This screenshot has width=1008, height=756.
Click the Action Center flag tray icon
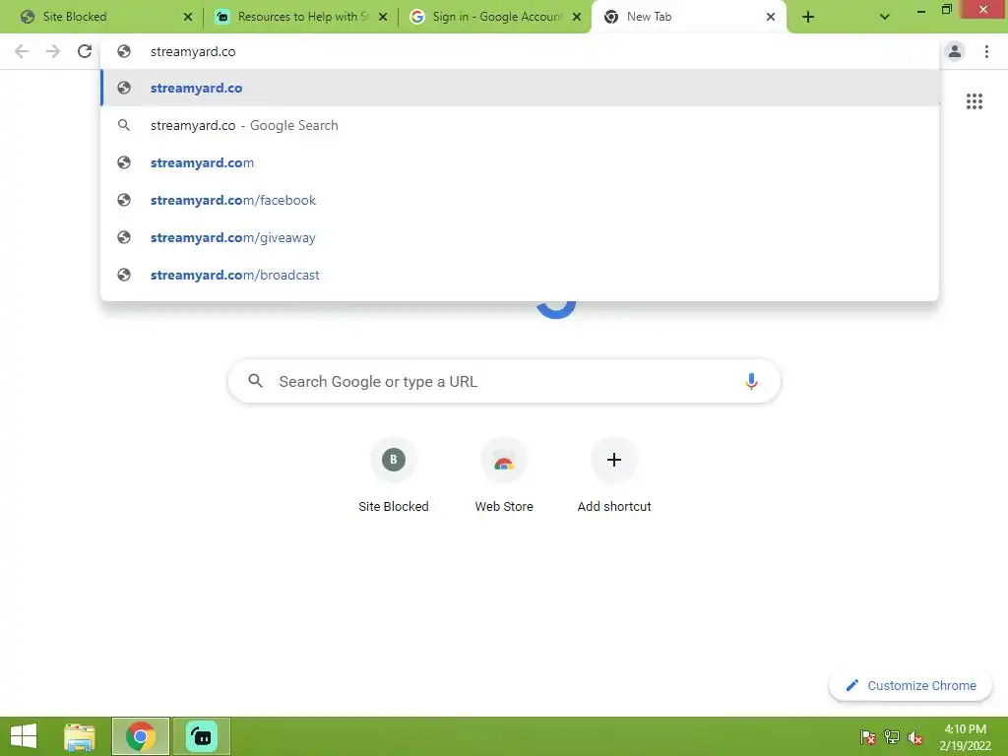(x=868, y=737)
